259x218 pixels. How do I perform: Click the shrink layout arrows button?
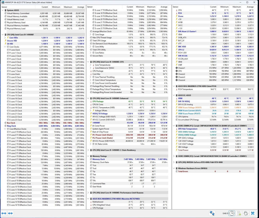(10, 213)
